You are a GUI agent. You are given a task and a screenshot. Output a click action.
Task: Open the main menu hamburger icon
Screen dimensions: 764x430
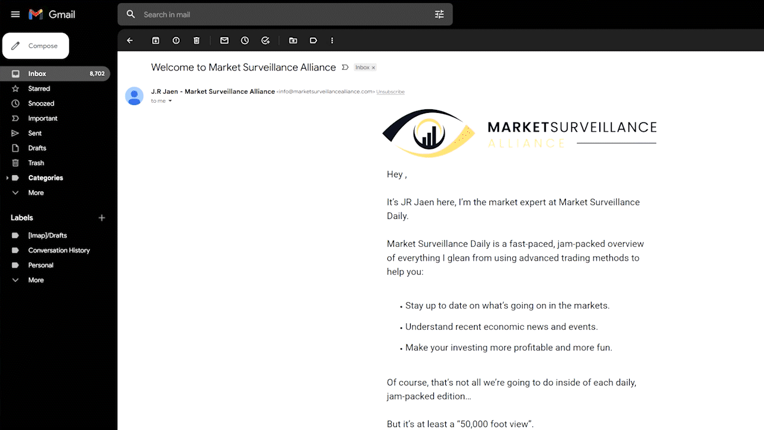coord(16,14)
